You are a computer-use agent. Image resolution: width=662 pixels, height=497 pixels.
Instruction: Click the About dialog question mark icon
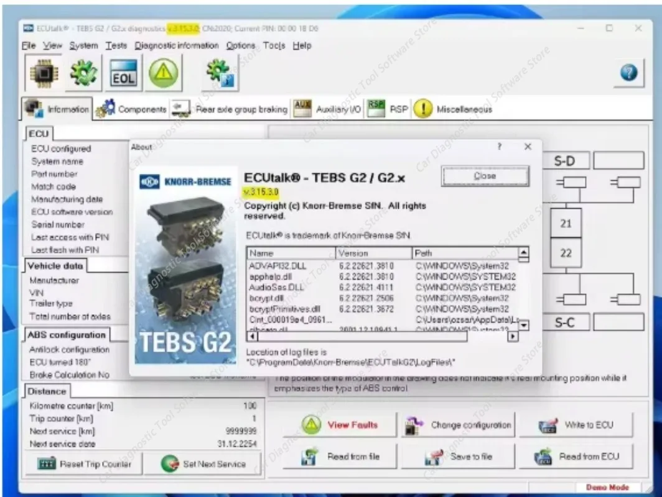pyautogui.click(x=500, y=146)
